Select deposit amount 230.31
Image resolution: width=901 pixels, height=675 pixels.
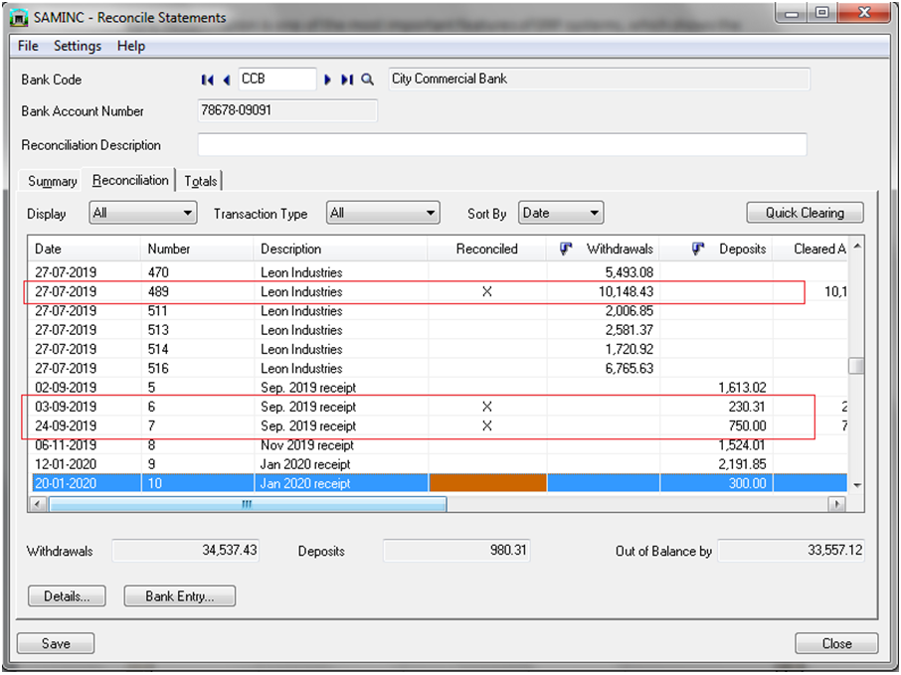(x=747, y=407)
